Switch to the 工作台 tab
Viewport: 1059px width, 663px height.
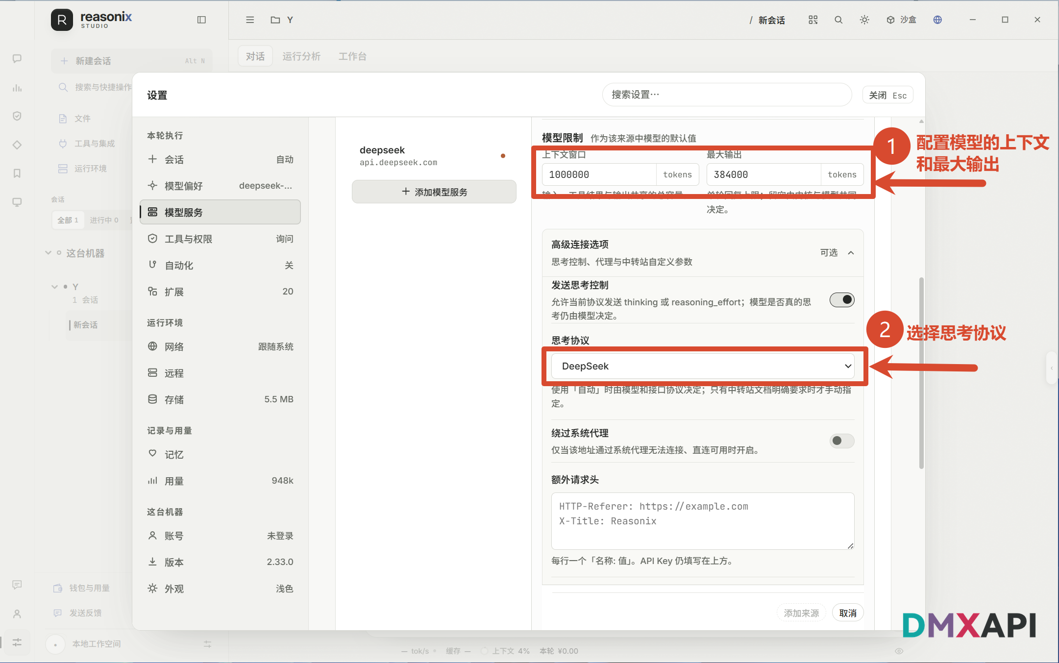tap(352, 56)
